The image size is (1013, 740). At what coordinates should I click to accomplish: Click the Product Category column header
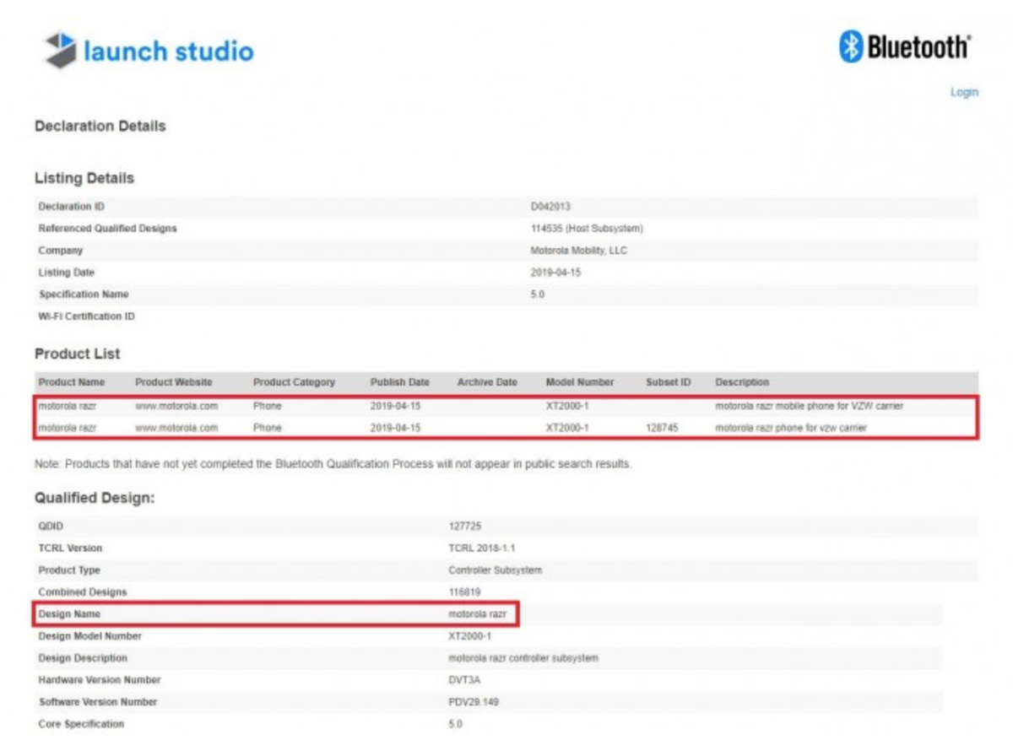(x=294, y=382)
